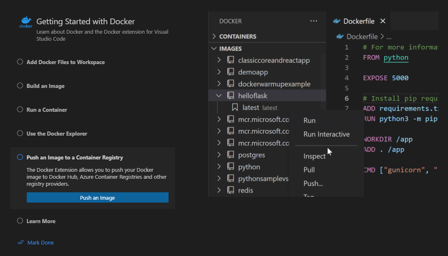Click the redis image icon

click(231, 191)
